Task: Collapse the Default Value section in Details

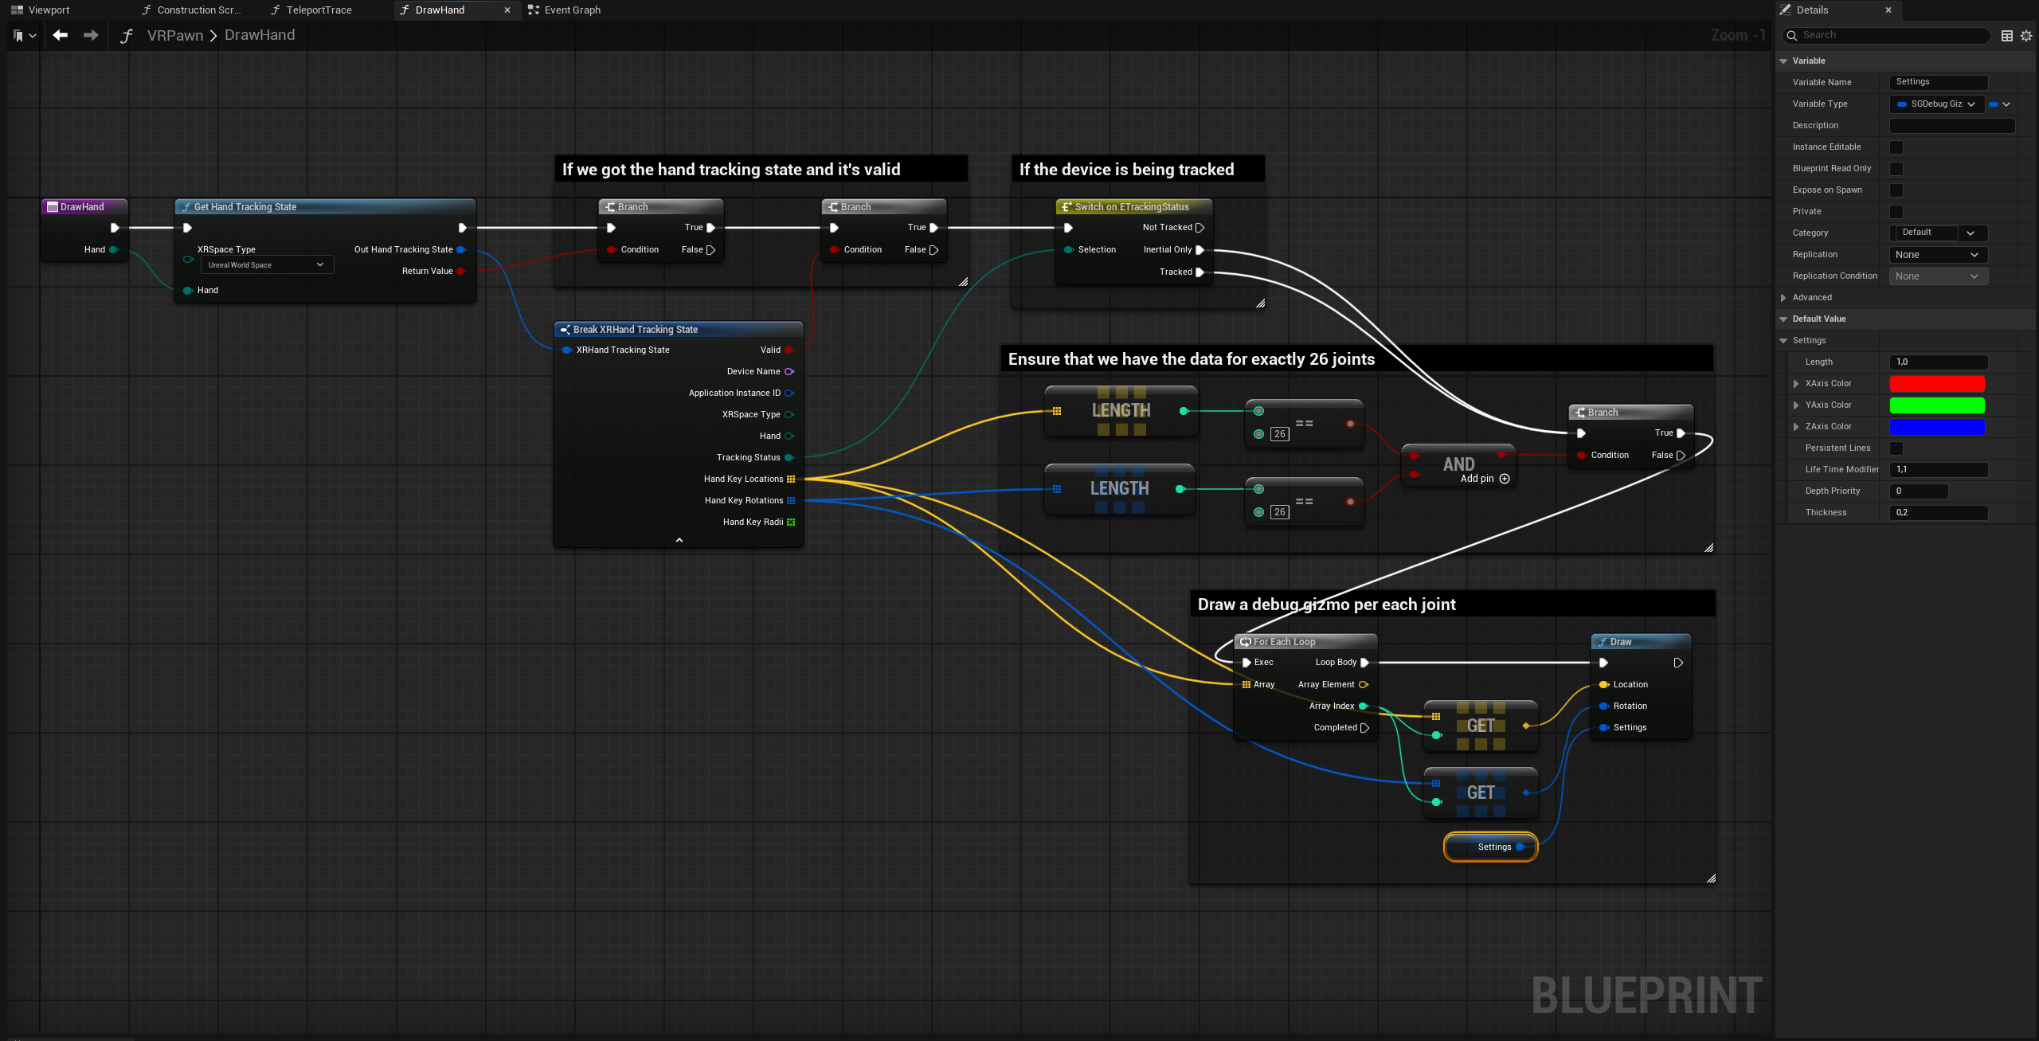Action: [x=1783, y=319]
